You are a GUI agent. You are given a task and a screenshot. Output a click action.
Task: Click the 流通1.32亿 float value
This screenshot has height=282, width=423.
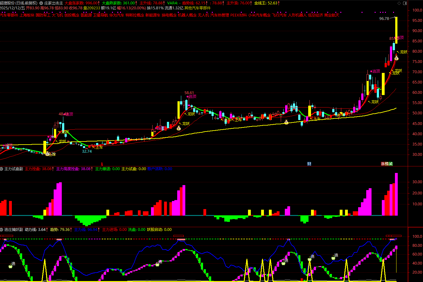pyautogui.click(x=174, y=8)
